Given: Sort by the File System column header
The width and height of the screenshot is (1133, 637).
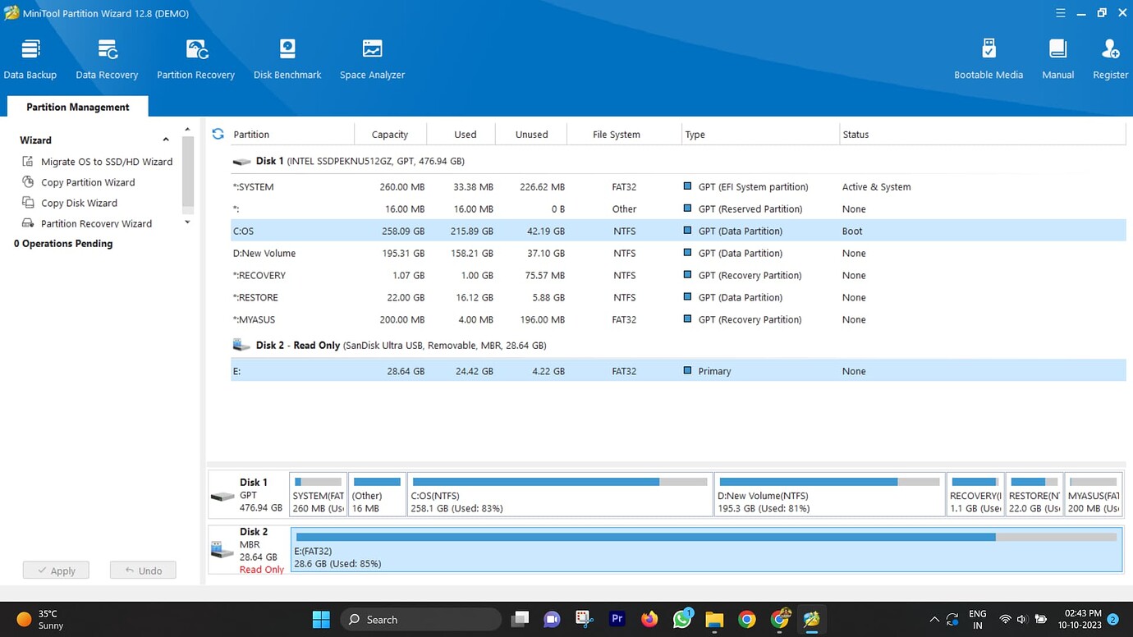Looking at the screenshot, I should [x=617, y=134].
